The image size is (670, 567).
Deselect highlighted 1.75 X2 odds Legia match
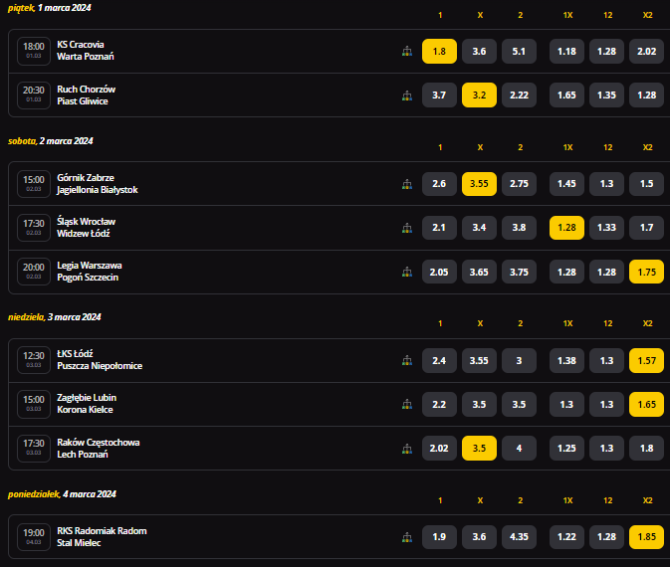pyautogui.click(x=646, y=272)
